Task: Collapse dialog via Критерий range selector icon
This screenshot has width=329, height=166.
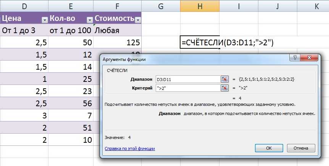Action: [x=224, y=88]
